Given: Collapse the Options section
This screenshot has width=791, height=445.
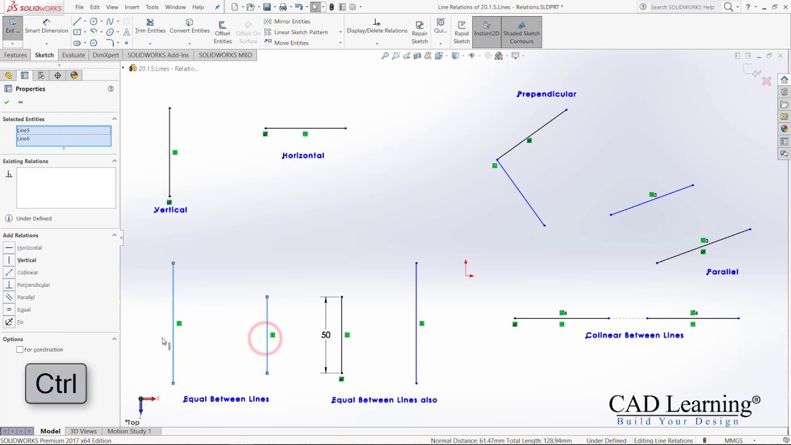Looking at the screenshot, I should [114, 339].
